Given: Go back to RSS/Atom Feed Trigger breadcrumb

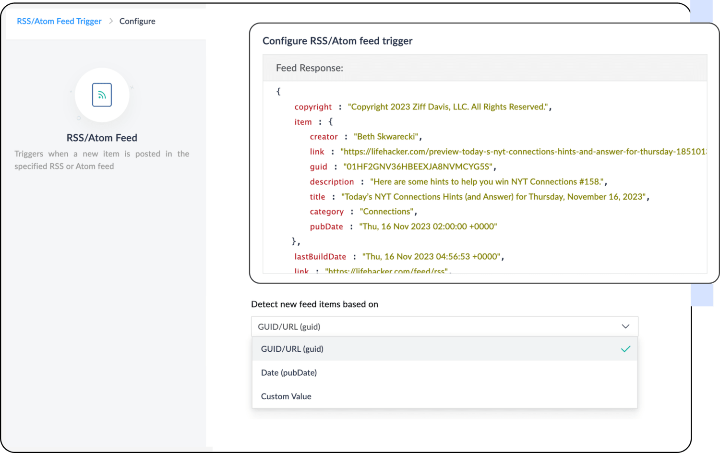Looking at the screenshot, I should tap(59, 21).
